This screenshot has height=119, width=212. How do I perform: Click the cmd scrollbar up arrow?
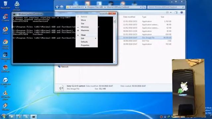point(114,18)
